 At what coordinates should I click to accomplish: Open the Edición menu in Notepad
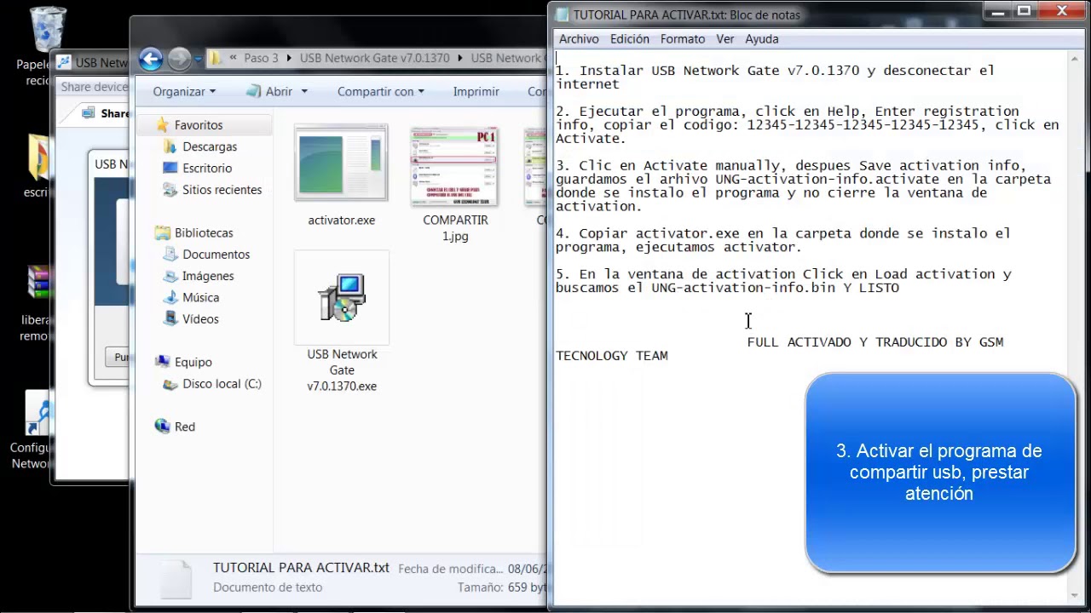[630, 39]
